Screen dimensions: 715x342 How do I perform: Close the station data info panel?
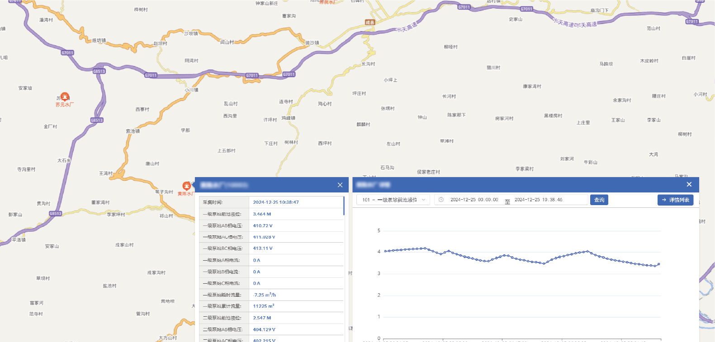[x=340, y=185]
